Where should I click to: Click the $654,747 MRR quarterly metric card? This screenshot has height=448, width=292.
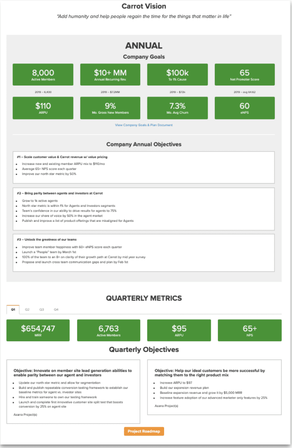(x=38, y=330)
